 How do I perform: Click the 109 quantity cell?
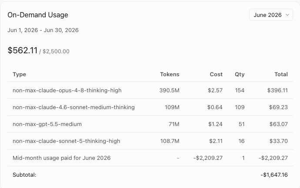pos(240,107)
